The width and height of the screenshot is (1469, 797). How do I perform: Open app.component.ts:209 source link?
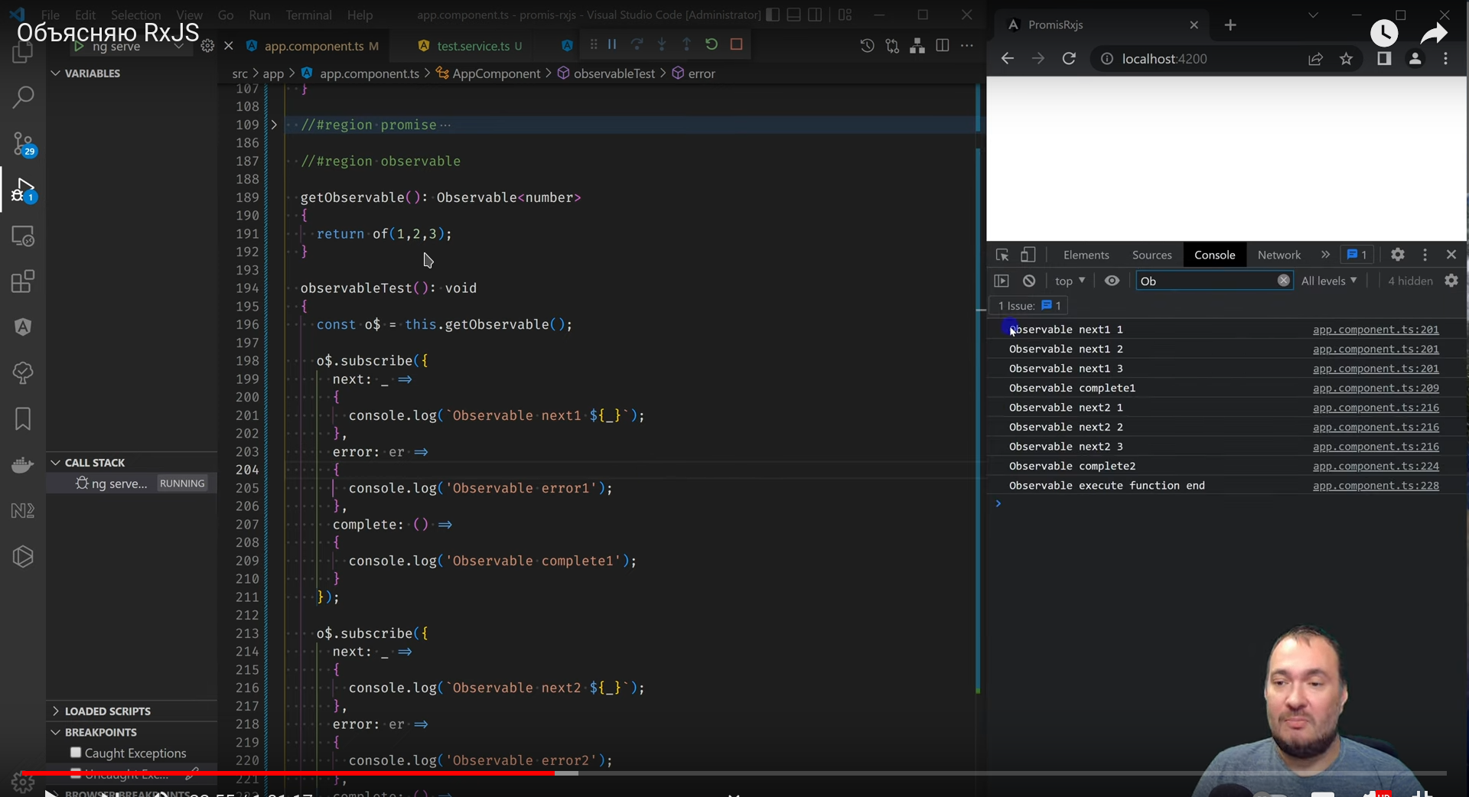pos(1376,388)
